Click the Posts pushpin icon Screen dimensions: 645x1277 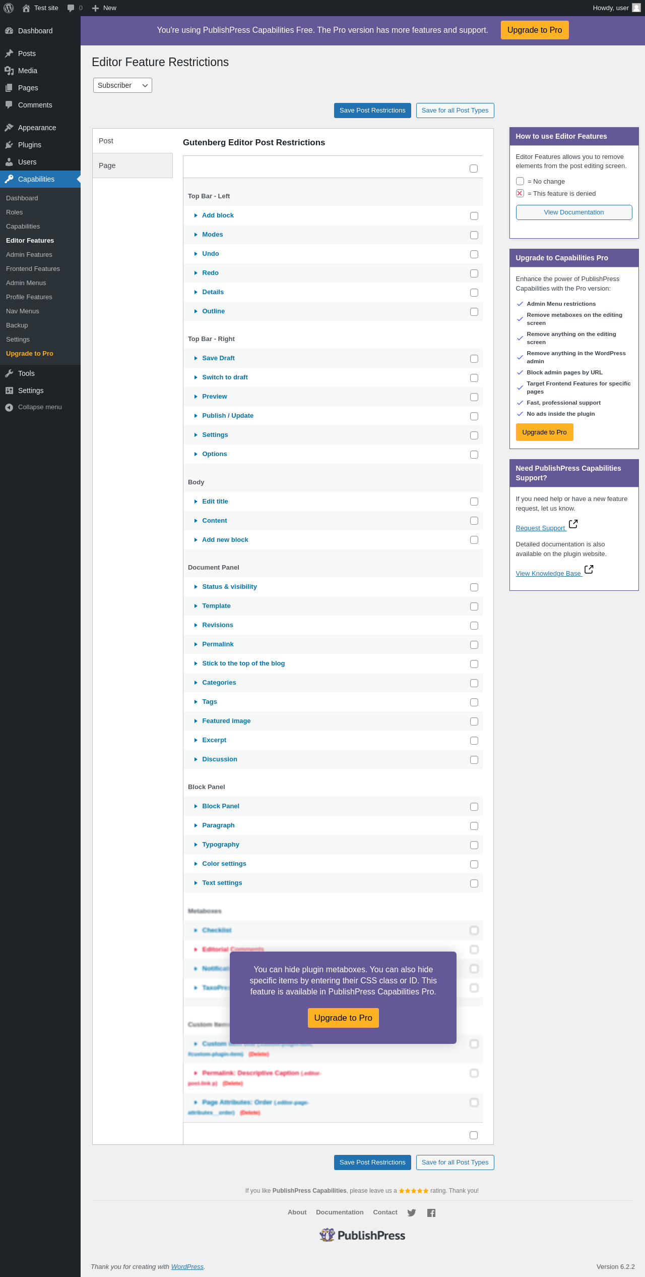(x=9, y=53)
